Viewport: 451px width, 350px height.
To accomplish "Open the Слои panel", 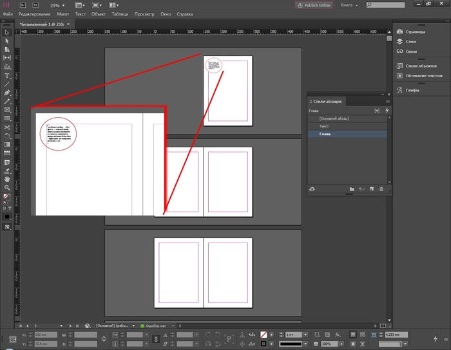I will pyautogui.click(x=410, y=41).
